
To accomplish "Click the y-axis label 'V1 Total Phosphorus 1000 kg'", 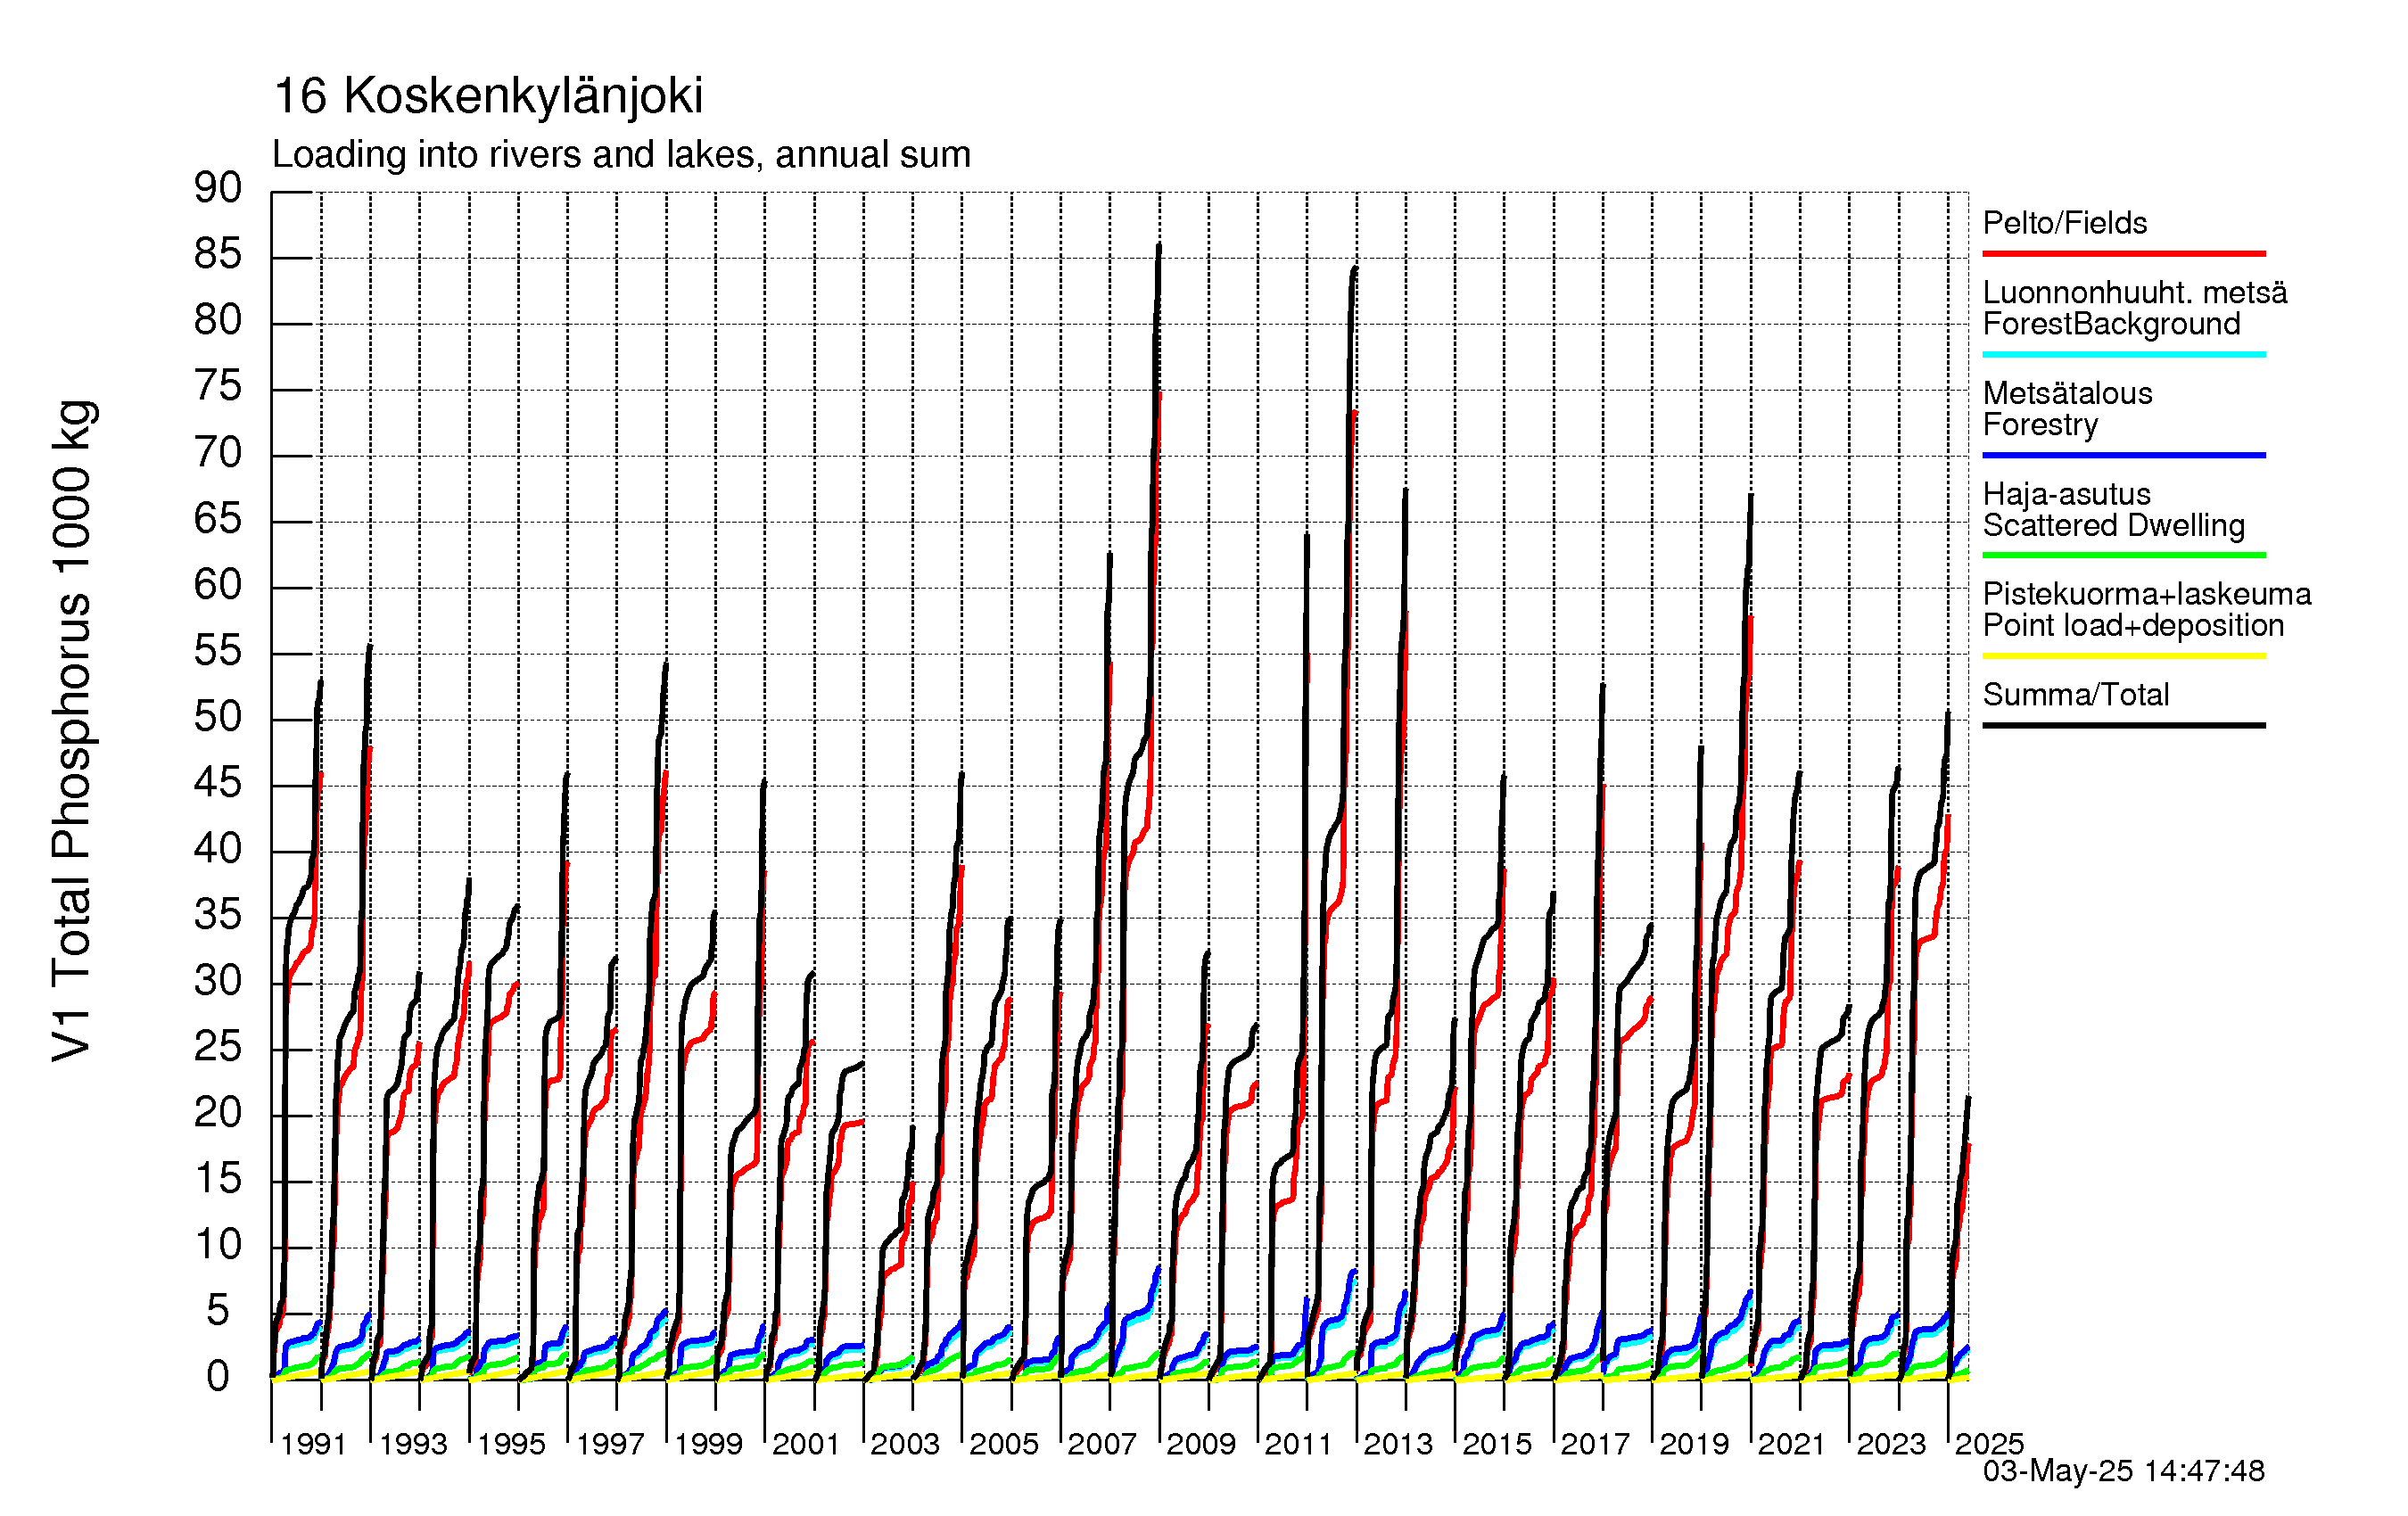I will click(x=73, y=730).
